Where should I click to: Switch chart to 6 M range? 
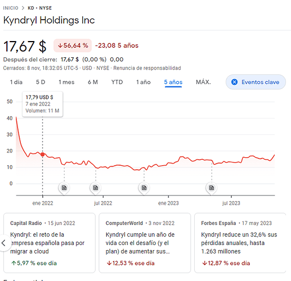click(x=93, y=82)
